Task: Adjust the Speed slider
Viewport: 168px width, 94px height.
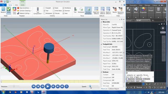Action: 90,86
